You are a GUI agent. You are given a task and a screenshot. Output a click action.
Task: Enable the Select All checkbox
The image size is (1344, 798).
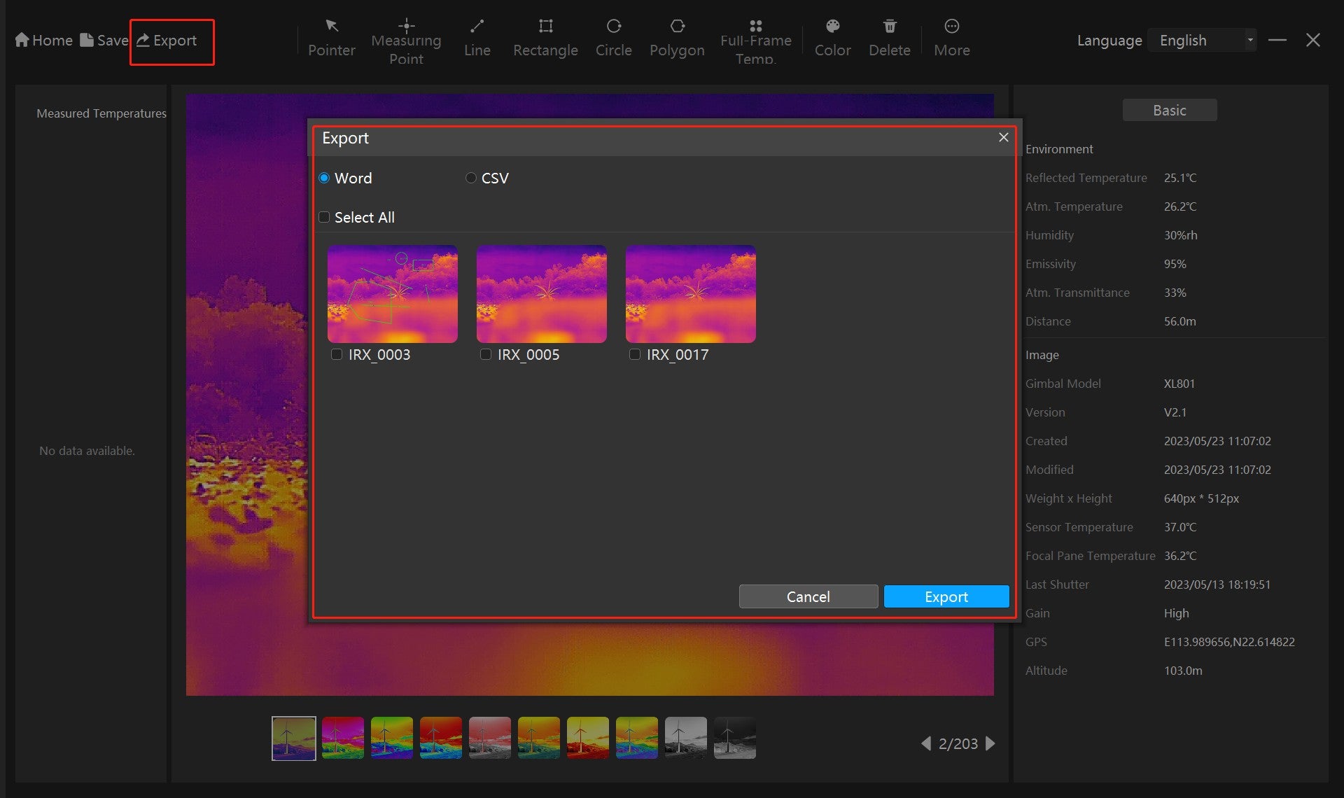coord(324,217)
